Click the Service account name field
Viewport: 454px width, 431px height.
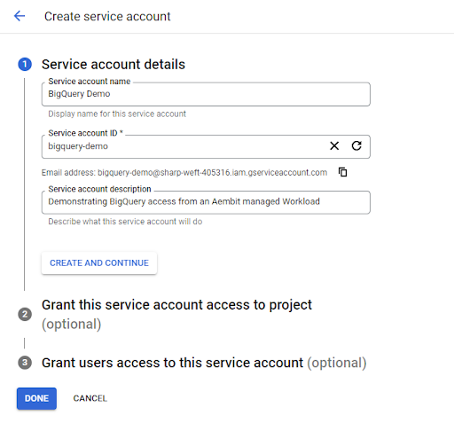click(206, 94)
